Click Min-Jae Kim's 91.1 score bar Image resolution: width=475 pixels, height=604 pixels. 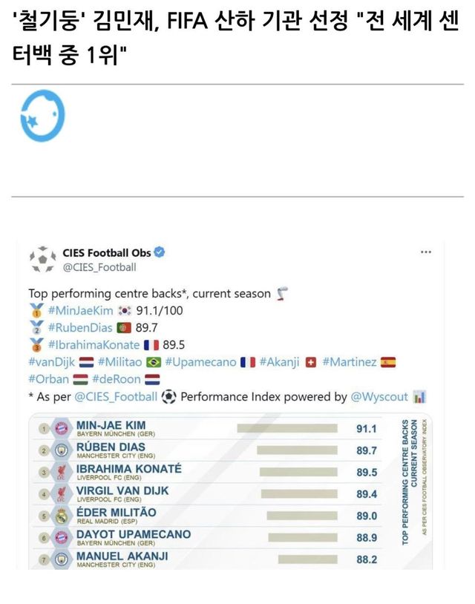(289, 429)
